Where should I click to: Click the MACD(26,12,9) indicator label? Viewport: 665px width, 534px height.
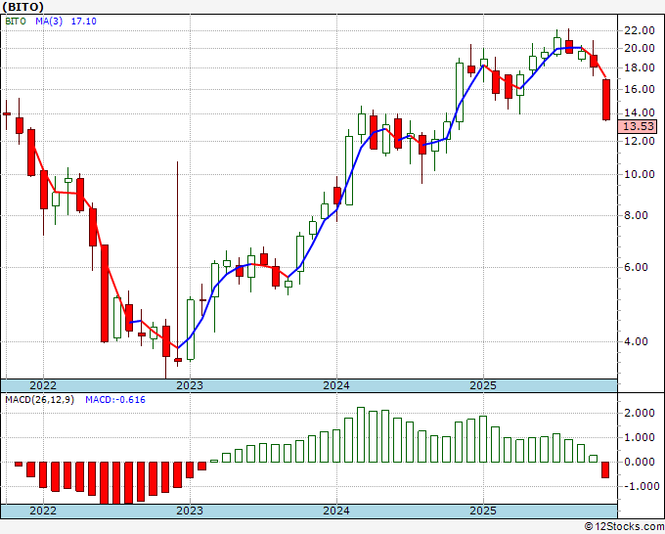(39, 400)
